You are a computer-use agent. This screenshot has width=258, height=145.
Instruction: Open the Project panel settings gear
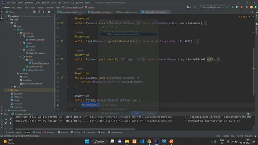click(49, 12)
